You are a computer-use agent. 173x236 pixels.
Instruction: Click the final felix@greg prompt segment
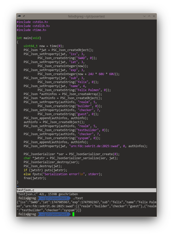tap(27, 214)
